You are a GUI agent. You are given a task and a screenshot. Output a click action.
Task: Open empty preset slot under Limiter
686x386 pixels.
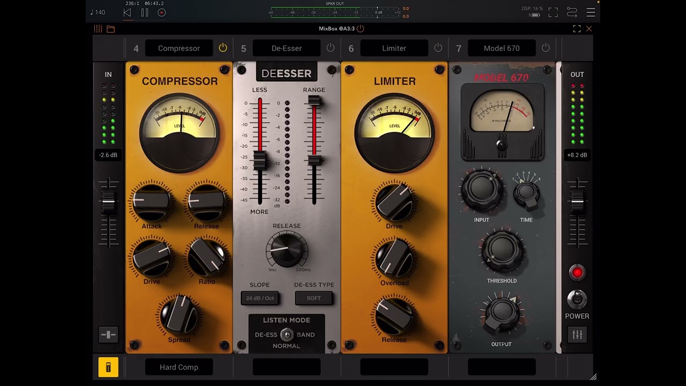(x=394, y=367)
